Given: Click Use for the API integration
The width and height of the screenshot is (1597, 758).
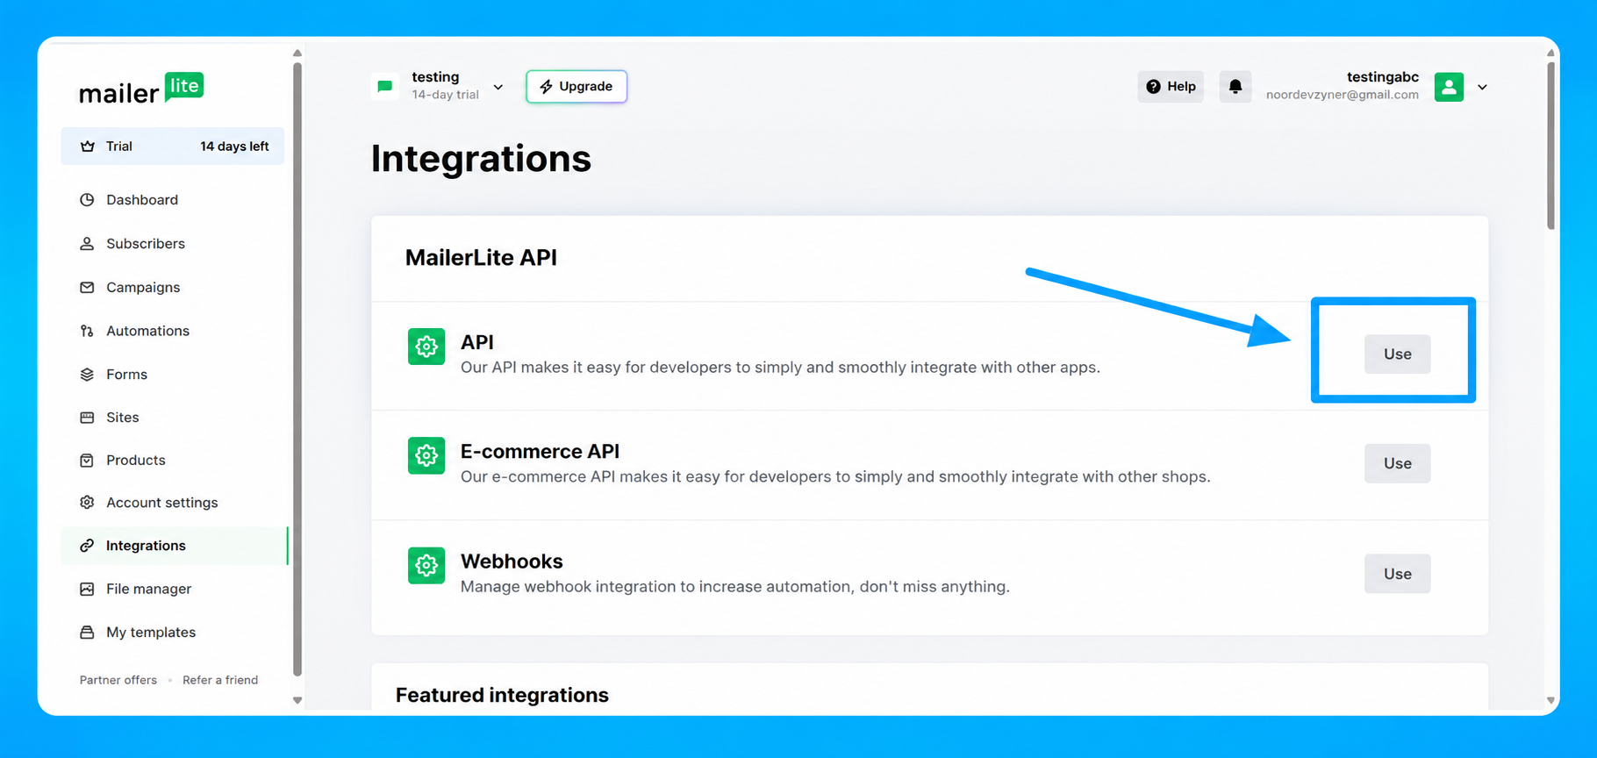Looking at the screenshot, I should (1397, 354).
